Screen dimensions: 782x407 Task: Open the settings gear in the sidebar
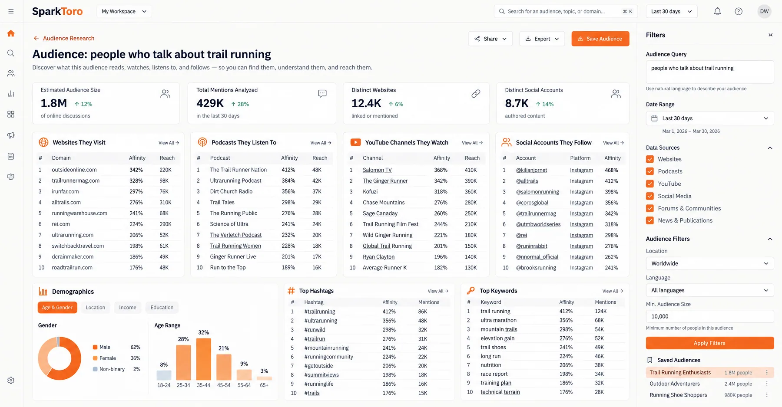point(11,380)
